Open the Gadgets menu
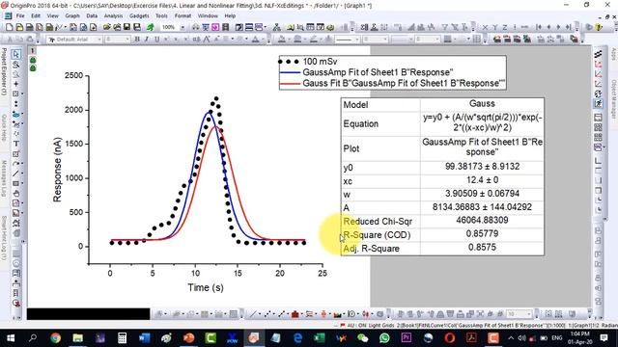618x347 pixels. click(139, 16)
